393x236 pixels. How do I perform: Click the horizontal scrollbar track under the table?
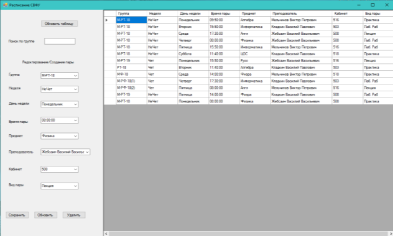click(x=248, y=234)
